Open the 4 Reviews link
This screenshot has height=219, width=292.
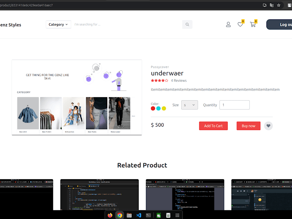pos(179,81)
